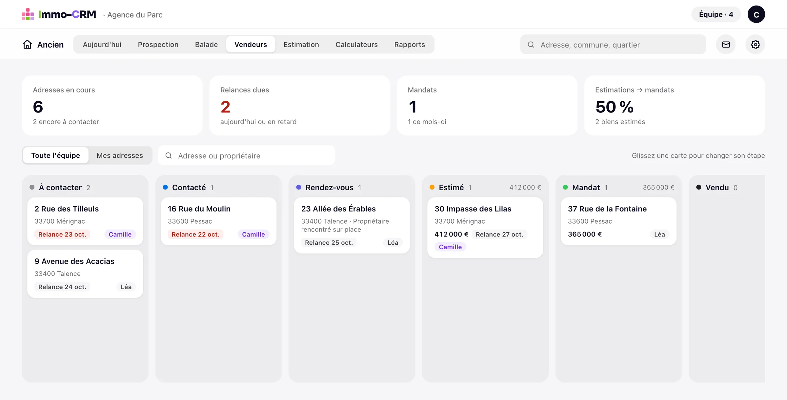This screenshot has height=400, width=787.
Task: Click the Relance 25 oct. badge
Action: 329,243
